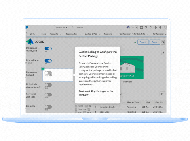The height and width of the screenshot is (141, 190).
Task: Open the Quotes (CPQ) tab
Action: point(91,34)
